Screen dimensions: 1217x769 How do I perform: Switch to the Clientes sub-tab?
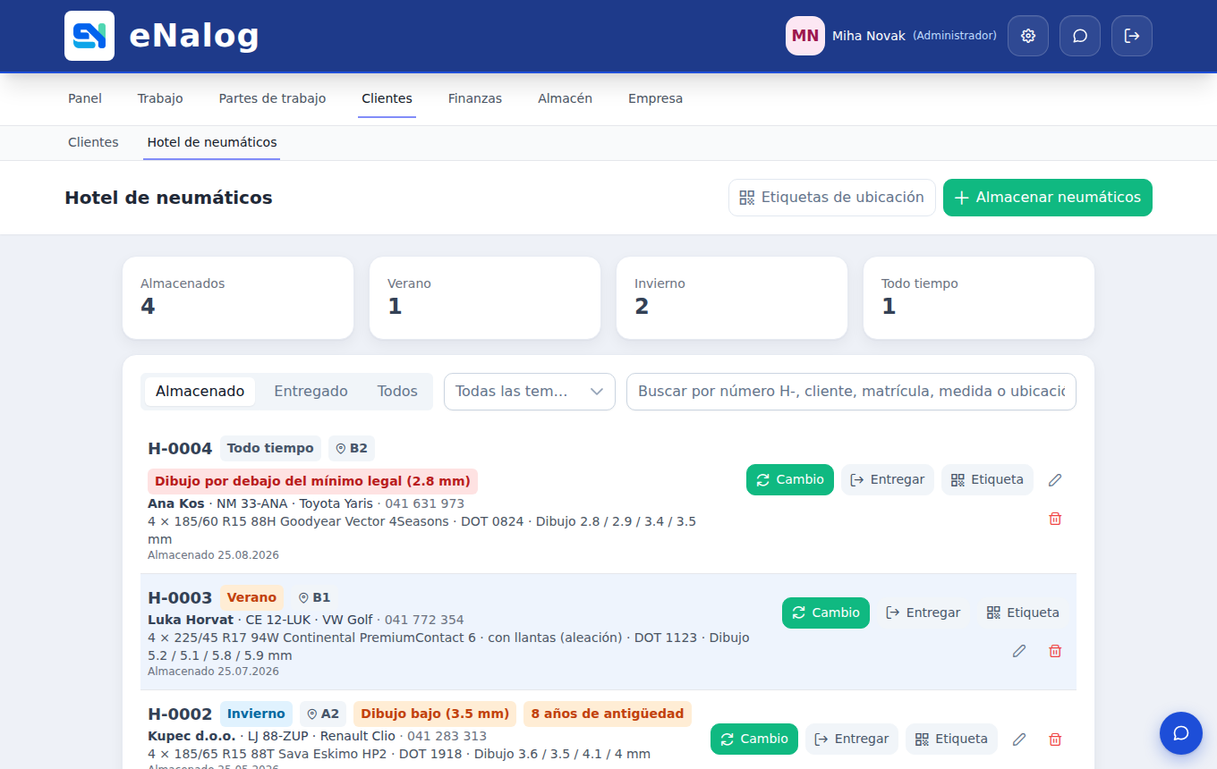(93, 142)
